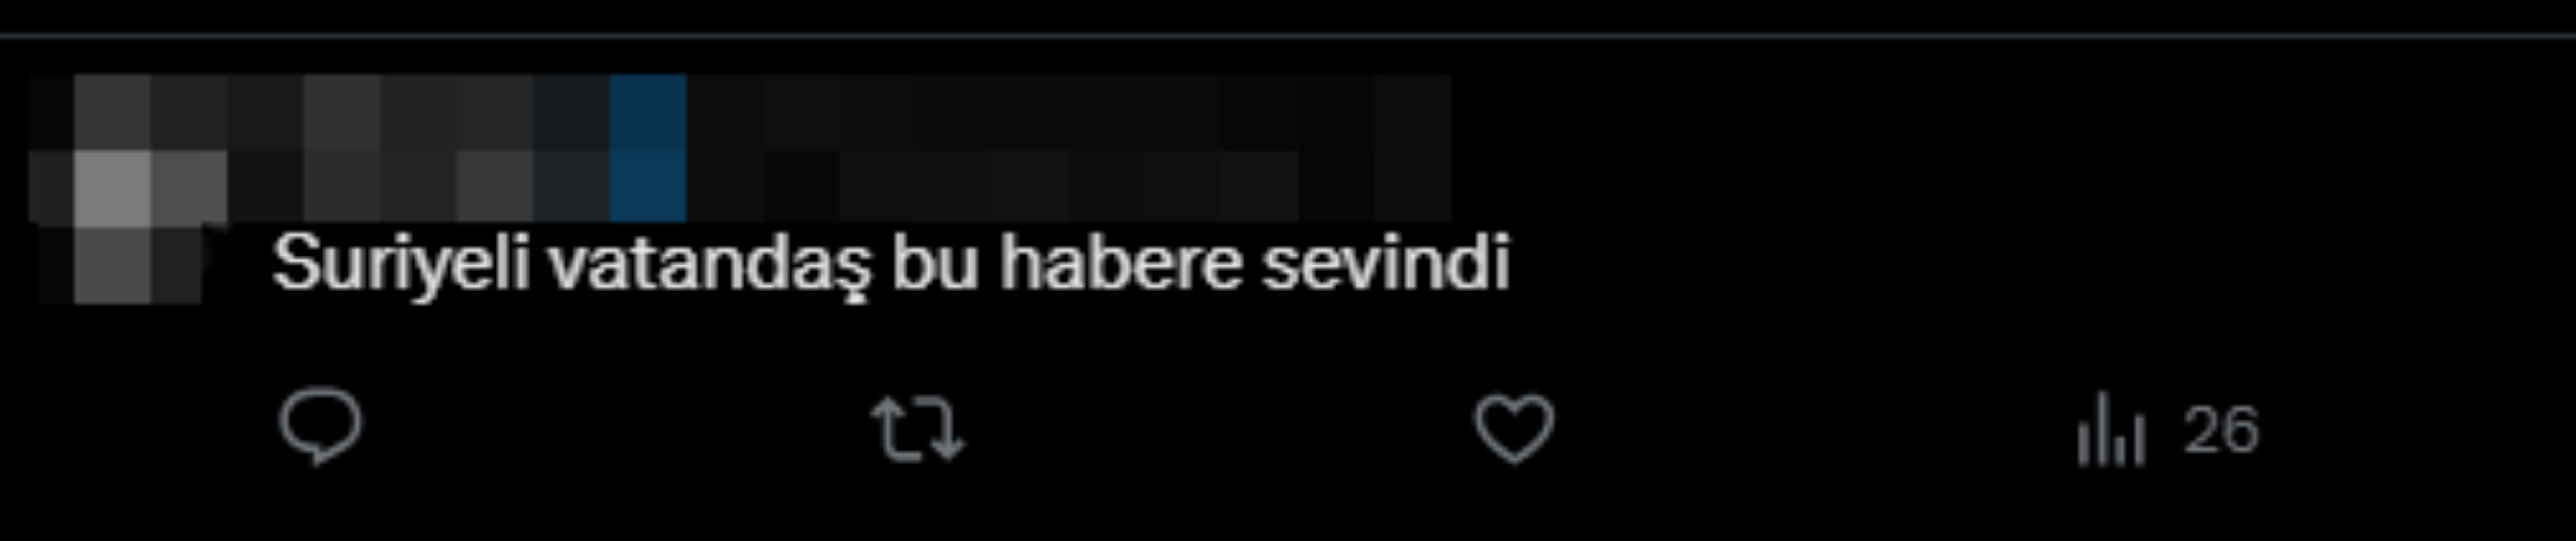Open view analytics bar chart icon
The width and height of the screenshot is (2576, 541).
point(2110,429)
